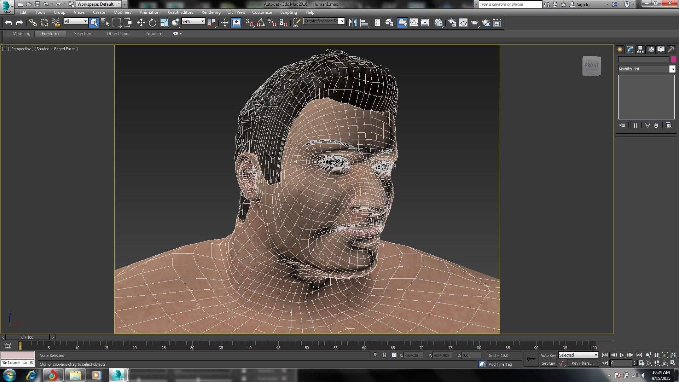
Task: Select the Select and Move tool
Action: pyautogui.click(x=141, y=23)
